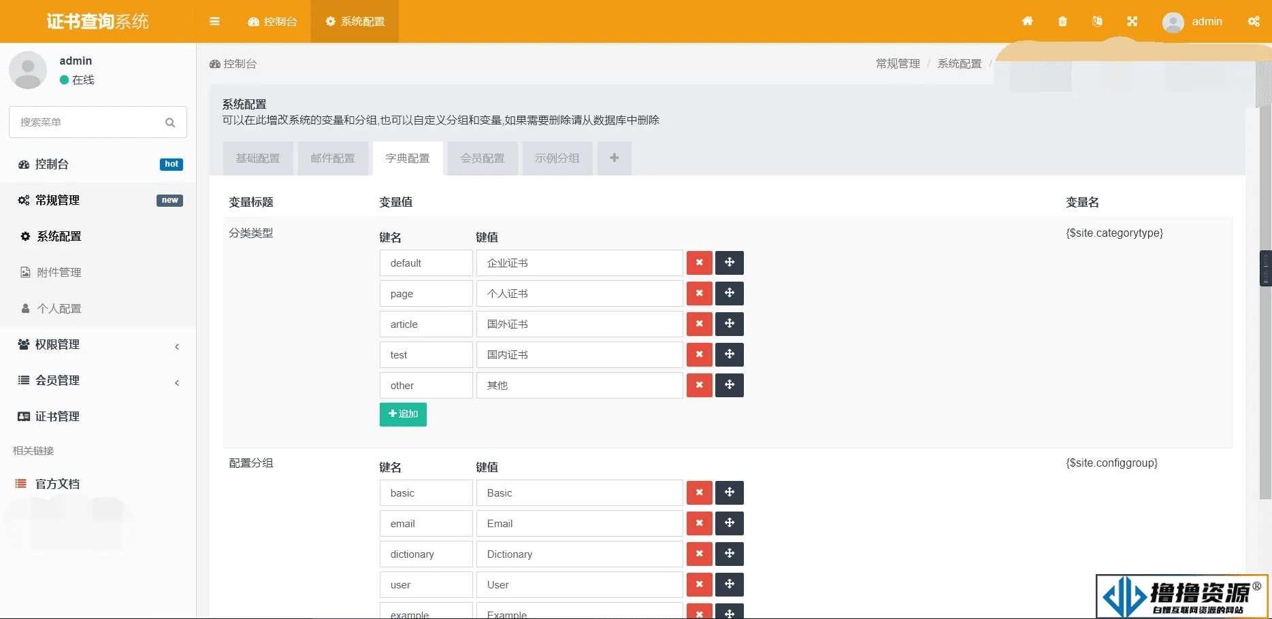
Task: Click move handle for 'test' row
Action: [730, 354]
